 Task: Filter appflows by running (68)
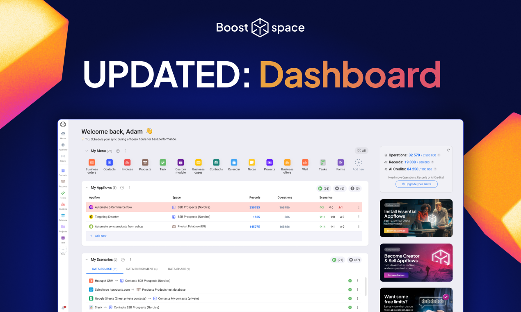[323, 188]
